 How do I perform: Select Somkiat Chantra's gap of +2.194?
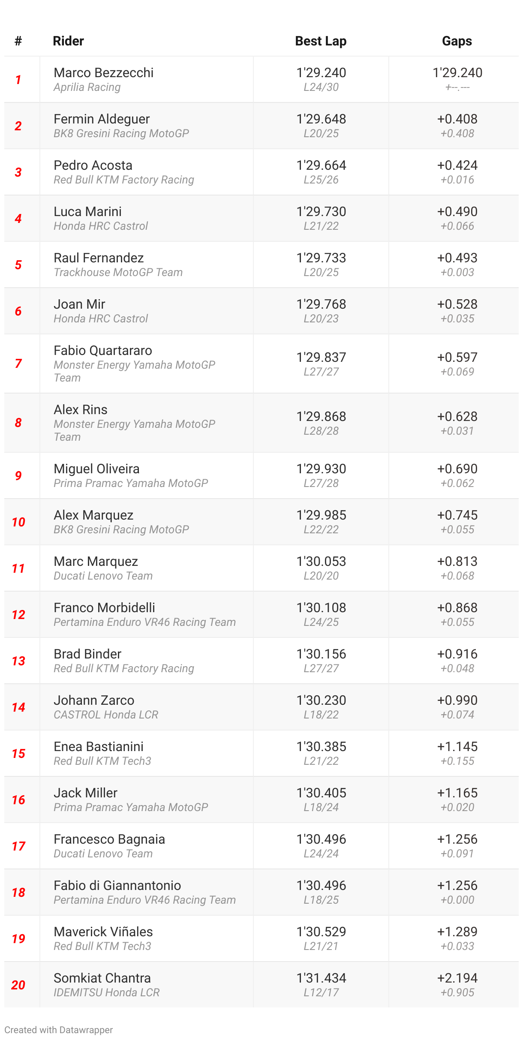[457, 978]
